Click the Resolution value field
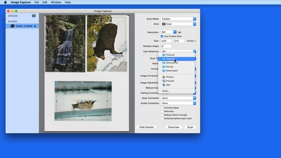 167,32
